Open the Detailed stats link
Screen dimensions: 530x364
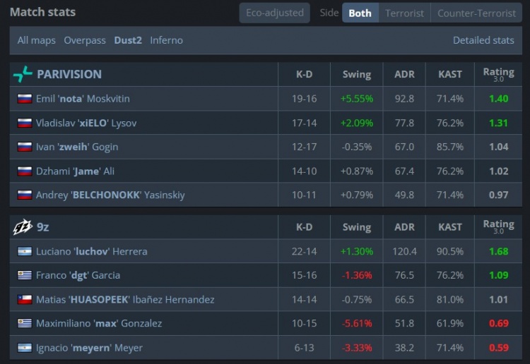[x=483, y=40]
